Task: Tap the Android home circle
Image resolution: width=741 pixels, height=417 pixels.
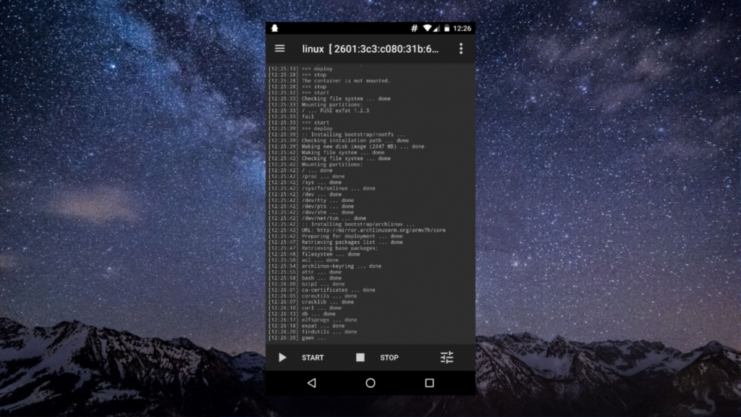Action: [370, 383]
